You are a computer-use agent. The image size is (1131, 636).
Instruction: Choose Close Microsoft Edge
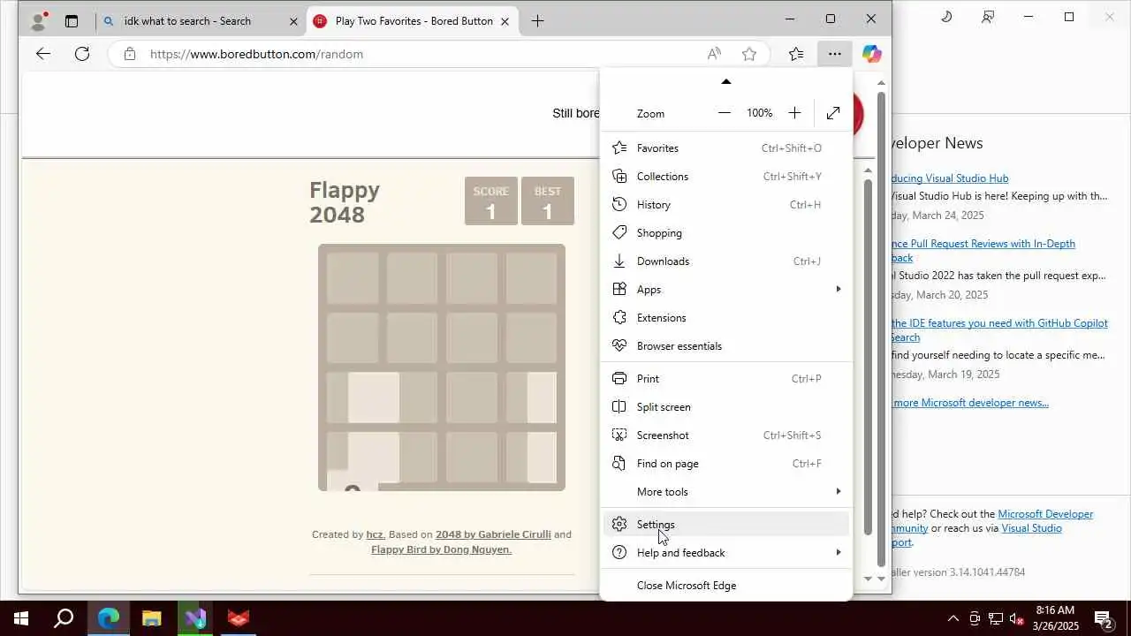726,586
